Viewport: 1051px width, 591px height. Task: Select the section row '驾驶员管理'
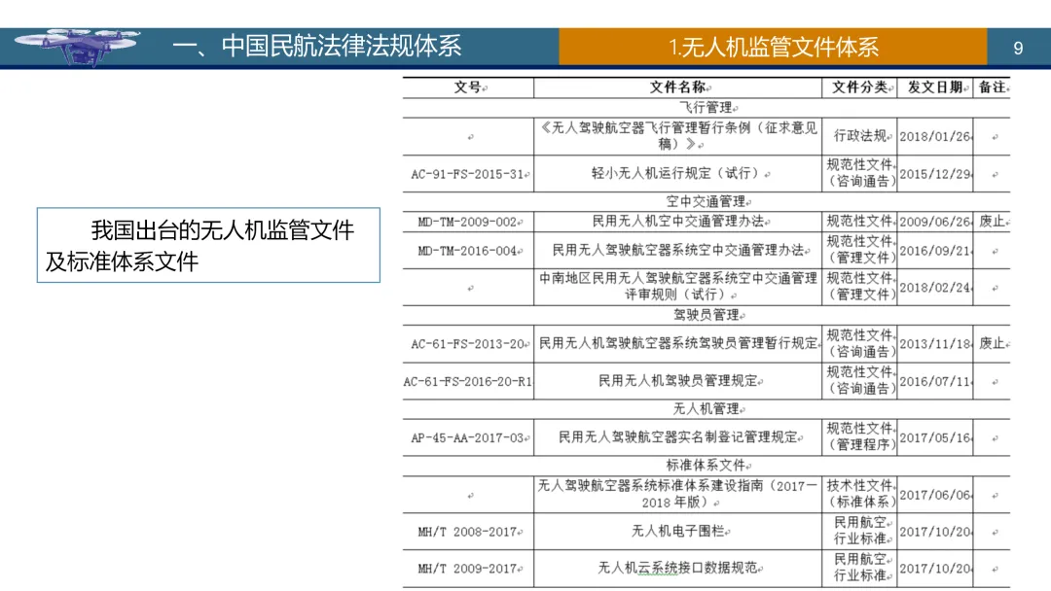tap(707, 315)
